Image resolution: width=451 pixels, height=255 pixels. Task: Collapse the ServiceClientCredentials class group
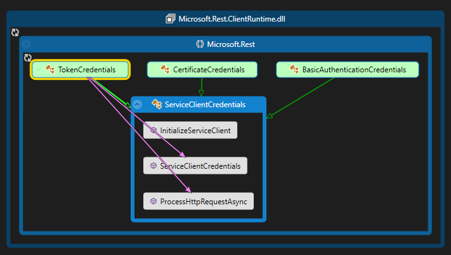tap(138, 105)
